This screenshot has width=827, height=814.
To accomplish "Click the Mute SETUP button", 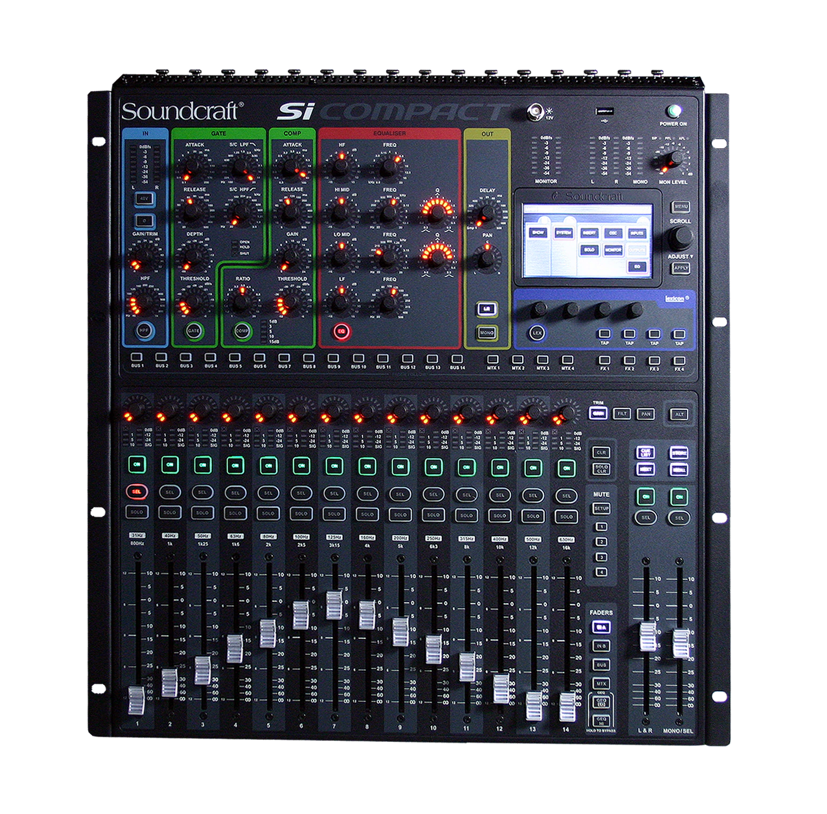I will 601,509.
